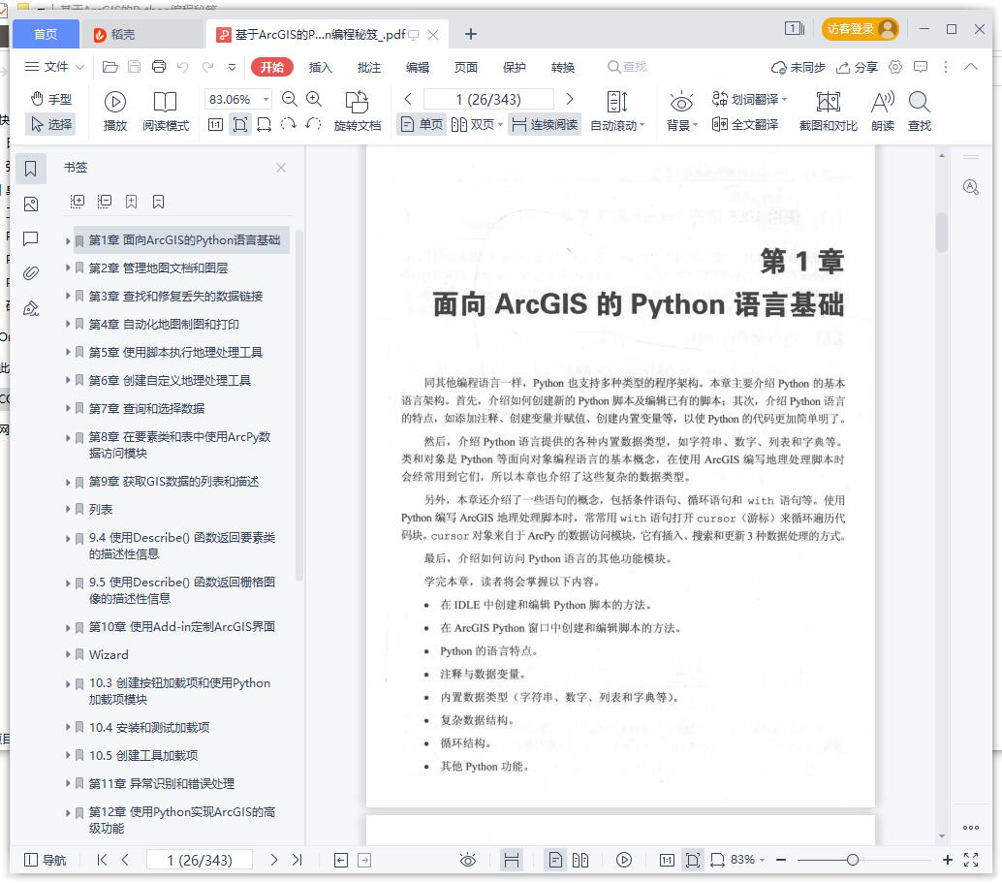Open Reading Mode
This screenshot has height=883, width=1002.
pos(166,111)
